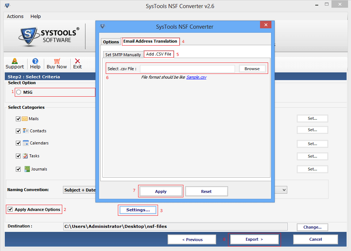Click the Set... button for Contacts
The image size is (351, 251).
[x=312, y=130]
